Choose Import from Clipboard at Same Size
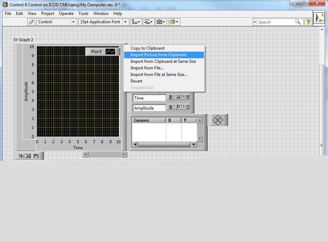The image size is (328, 241). [164, 61]
